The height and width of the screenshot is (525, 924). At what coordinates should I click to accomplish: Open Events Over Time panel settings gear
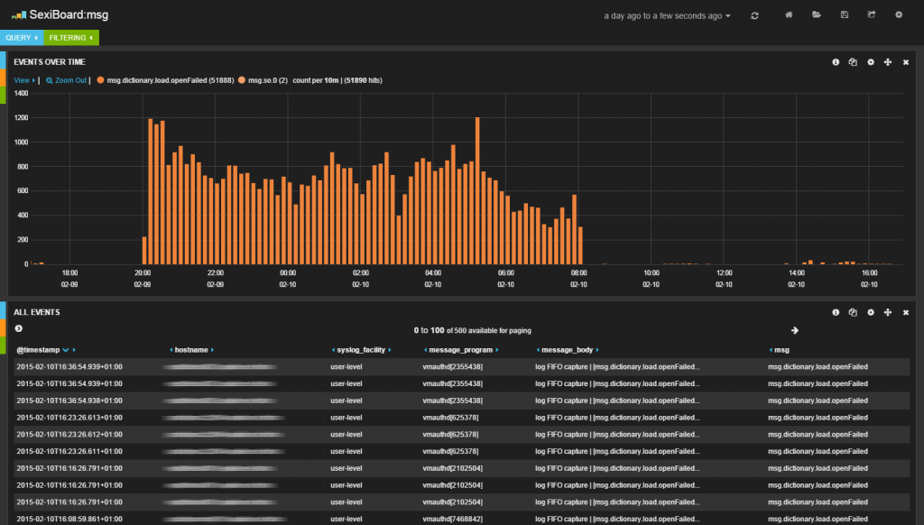tap(871, 62)
